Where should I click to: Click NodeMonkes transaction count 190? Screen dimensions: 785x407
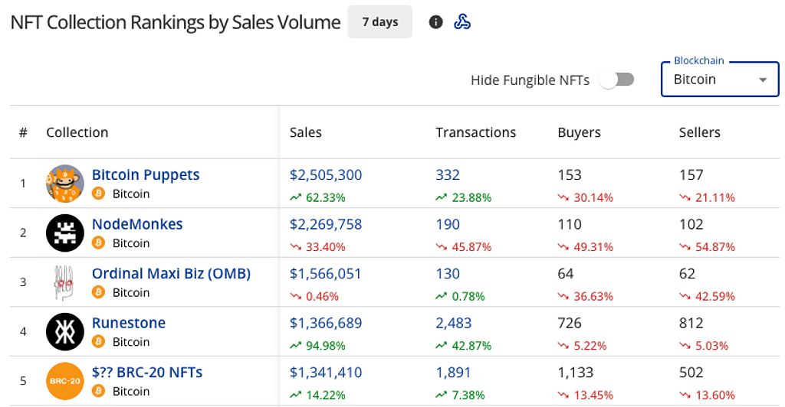point(448,224)
